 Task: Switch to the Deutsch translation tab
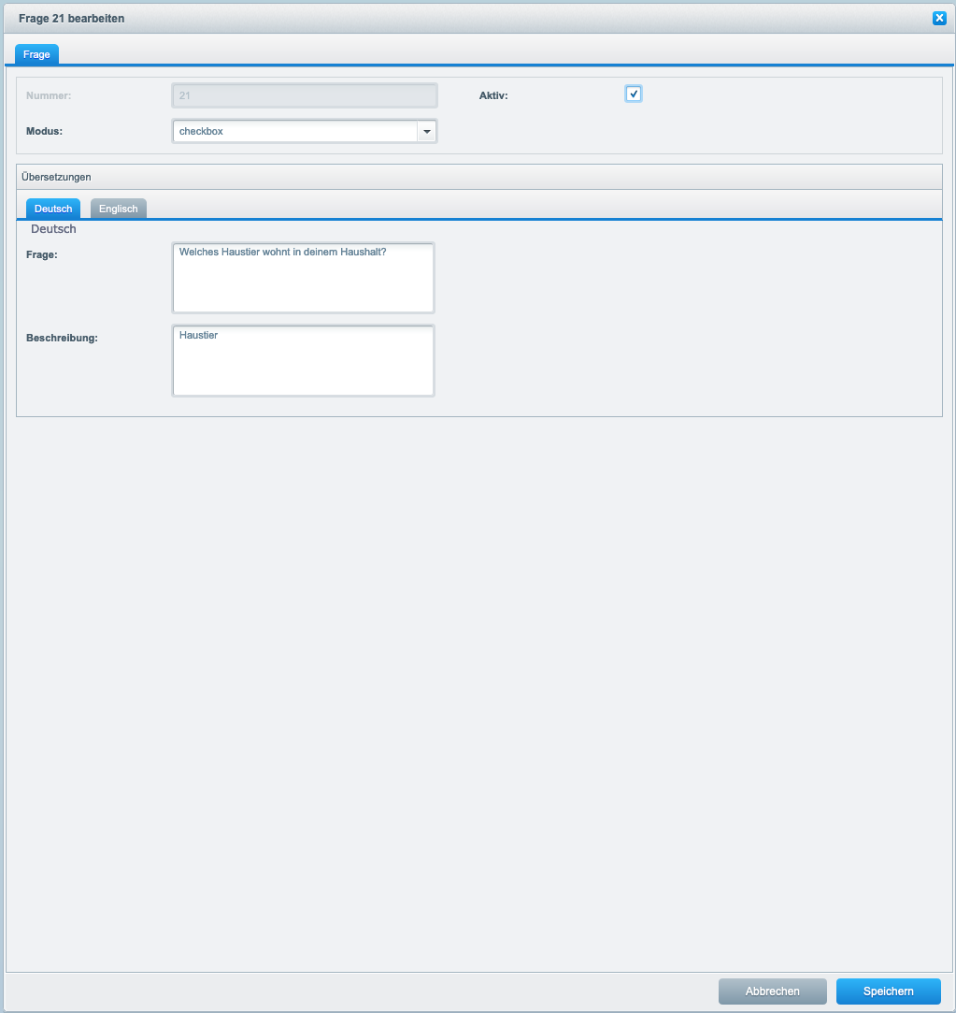(x=53, y=209)
